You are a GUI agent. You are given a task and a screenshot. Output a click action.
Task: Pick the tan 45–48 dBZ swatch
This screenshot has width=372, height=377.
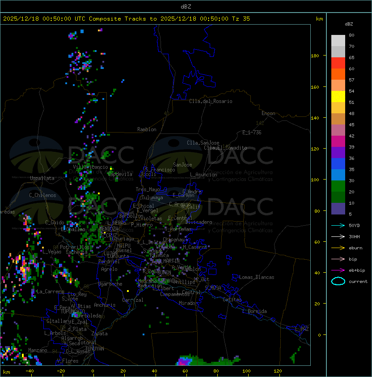tap(338, 119)
